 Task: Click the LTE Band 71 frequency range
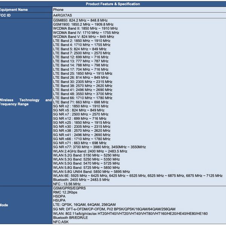pyautogui.click(x=81, y=102)
